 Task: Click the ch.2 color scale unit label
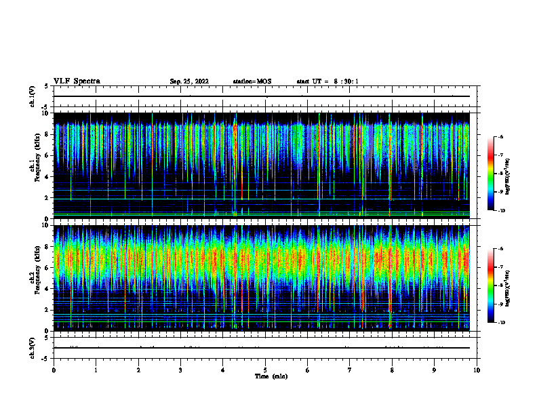tap(508, 289)
